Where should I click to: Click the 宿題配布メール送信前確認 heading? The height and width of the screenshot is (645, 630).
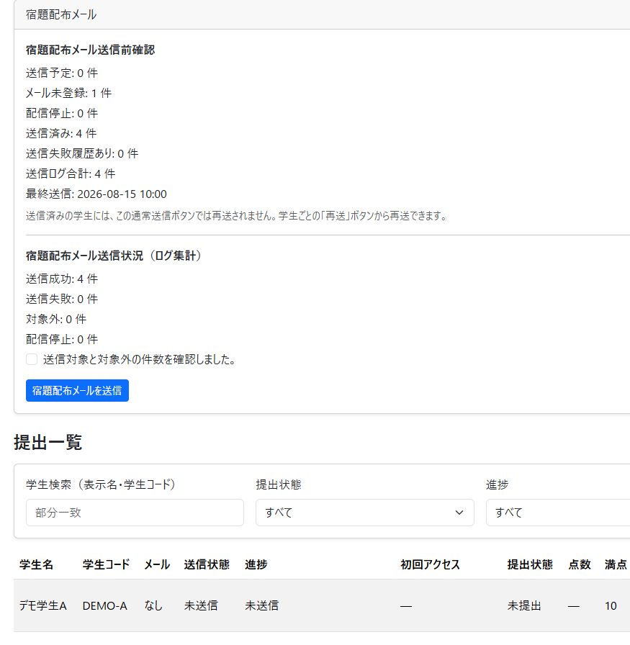click(x=90, y=50)
